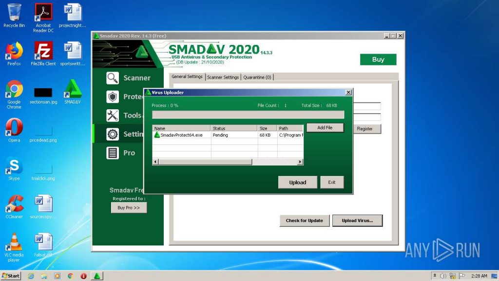Image resolution: width=499 pixels, height=281 pixels.
Task: Select the General Settings tab
Action: (x=187, y=77)
